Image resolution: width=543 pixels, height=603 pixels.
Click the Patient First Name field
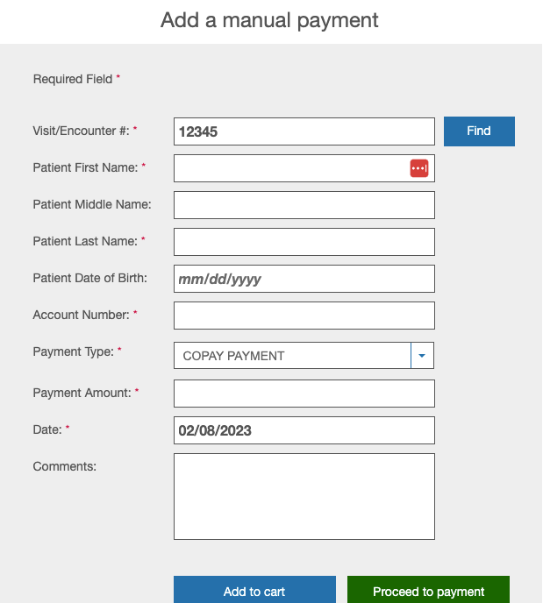(x=289, y=168)
